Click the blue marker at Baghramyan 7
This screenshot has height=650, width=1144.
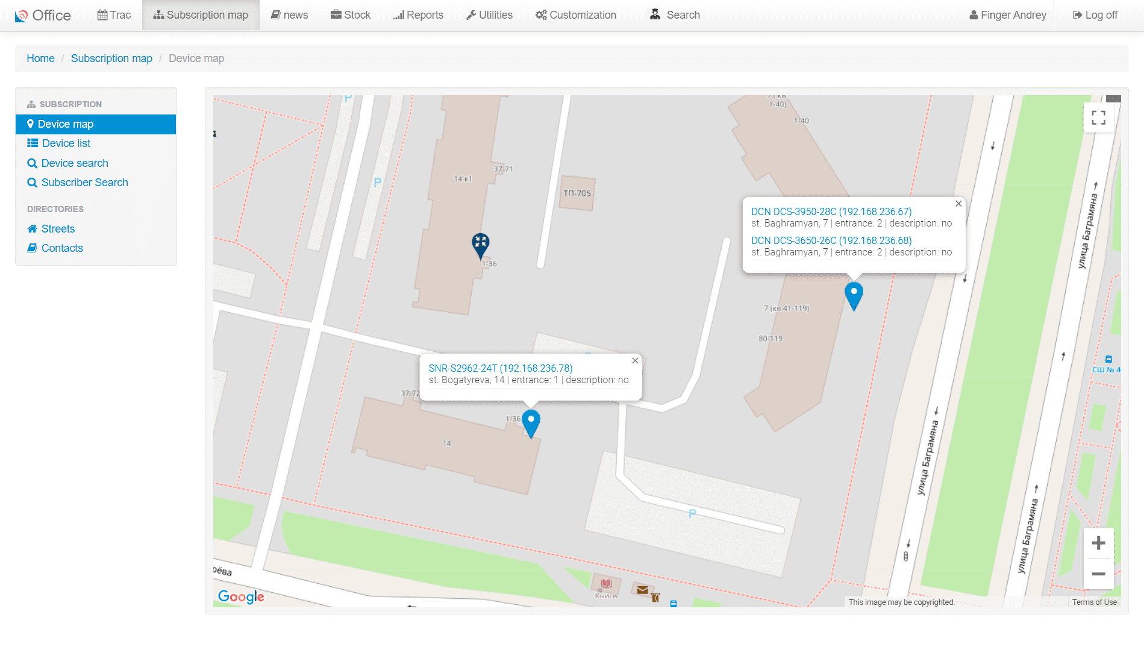click(854, 296)
